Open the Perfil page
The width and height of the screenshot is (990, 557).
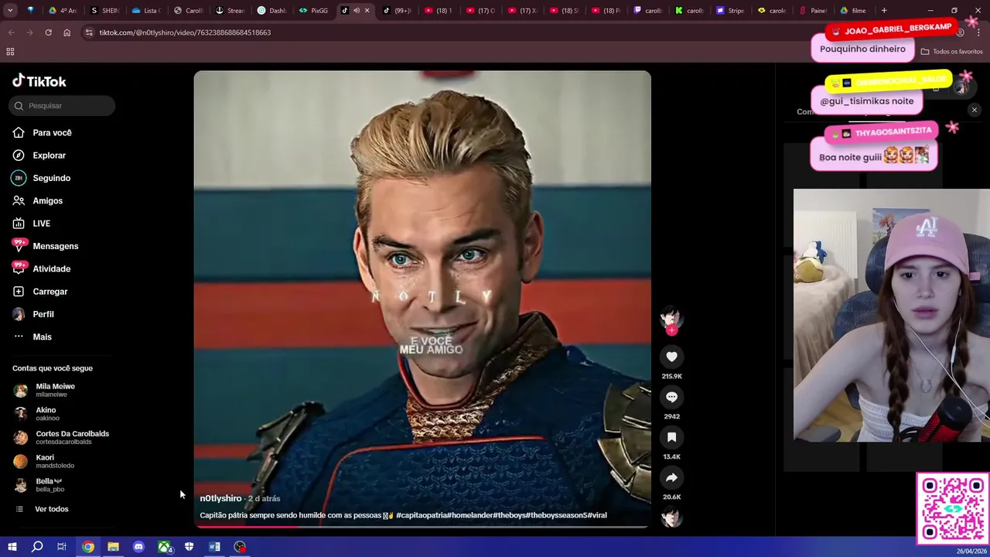pos(32,314)
